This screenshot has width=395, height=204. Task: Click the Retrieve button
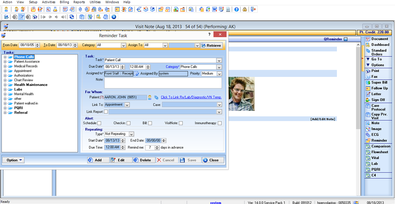(212, 45)
